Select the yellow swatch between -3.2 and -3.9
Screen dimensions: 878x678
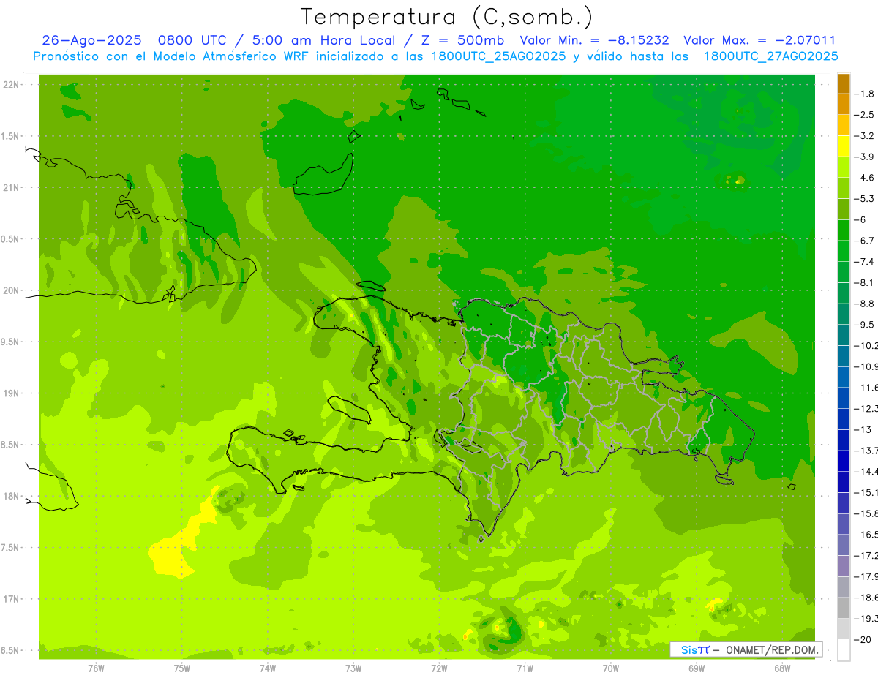[x=844, y=146]
